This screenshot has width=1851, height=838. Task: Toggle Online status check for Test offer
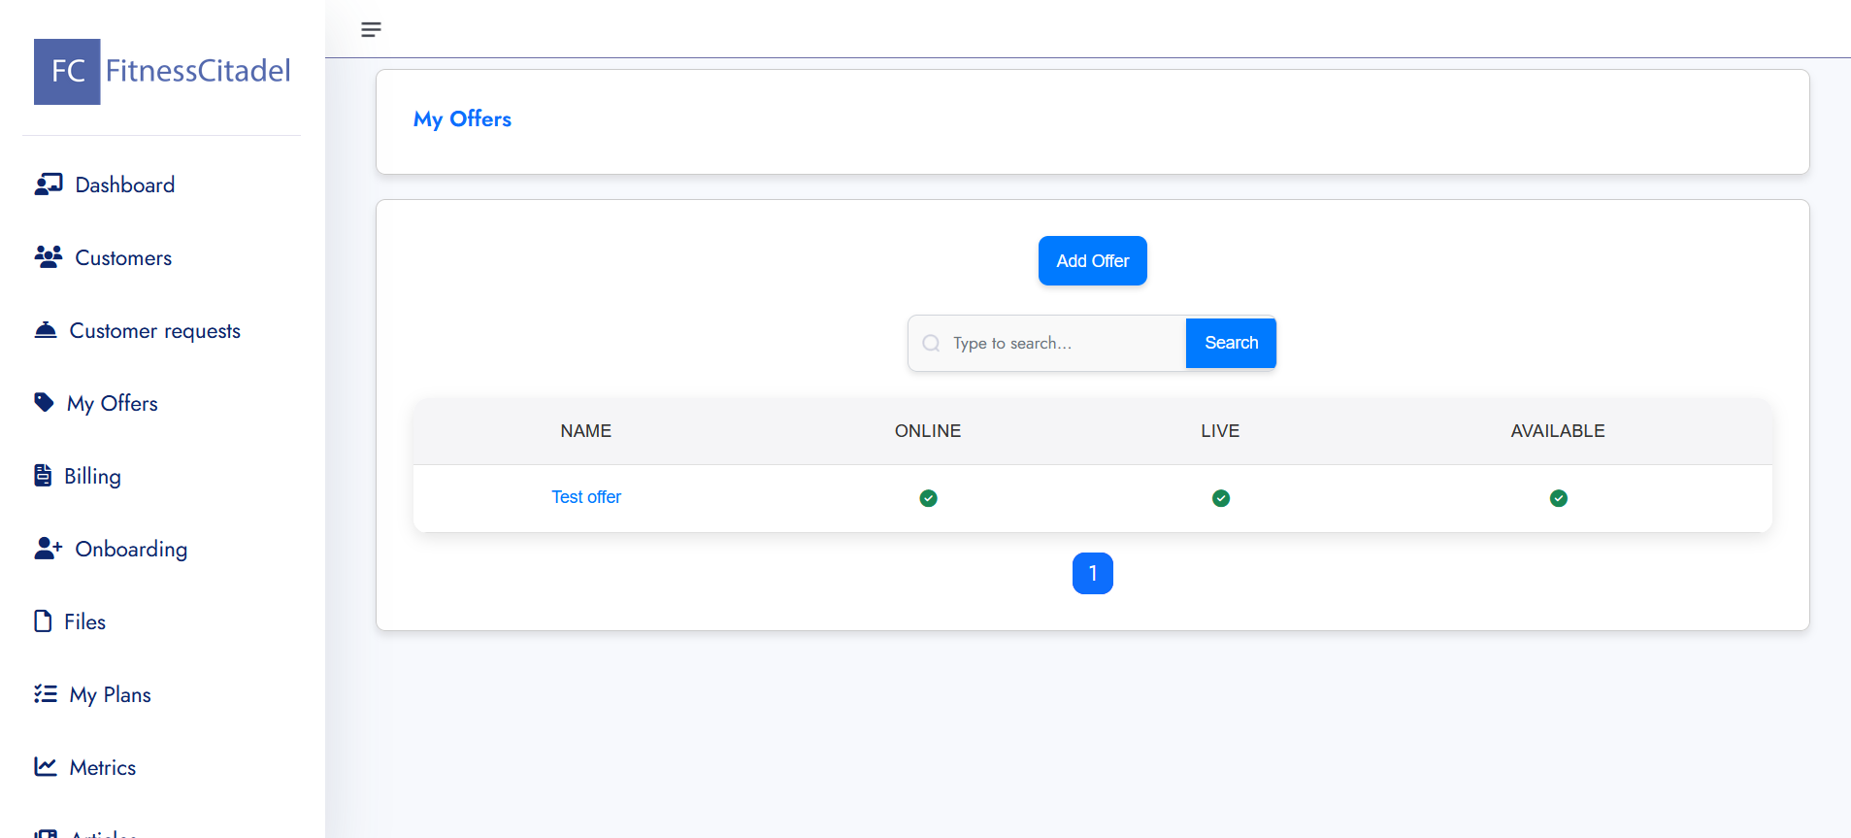tap(928, 498)
